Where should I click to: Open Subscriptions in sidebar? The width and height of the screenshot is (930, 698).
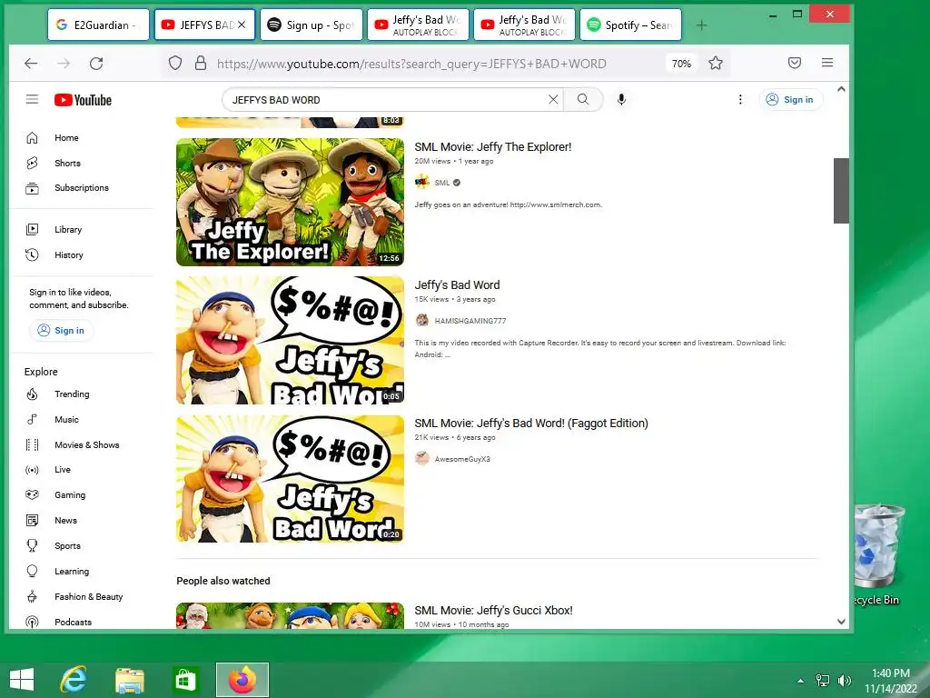[81, 188]
